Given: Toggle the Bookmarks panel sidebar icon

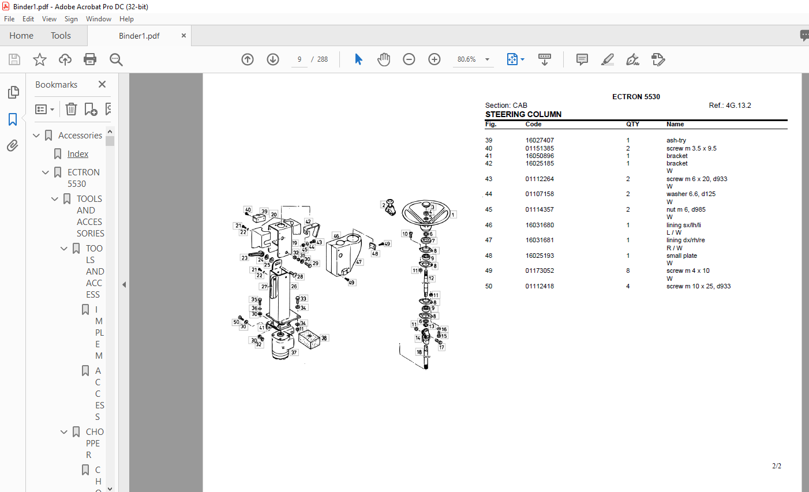Looking at the screenshot, I should tap(13, 119).
